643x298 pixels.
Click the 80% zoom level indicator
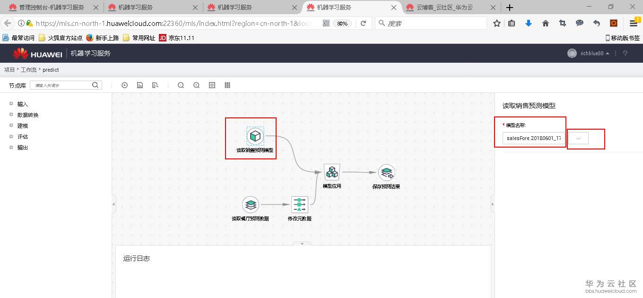(342, 23)
